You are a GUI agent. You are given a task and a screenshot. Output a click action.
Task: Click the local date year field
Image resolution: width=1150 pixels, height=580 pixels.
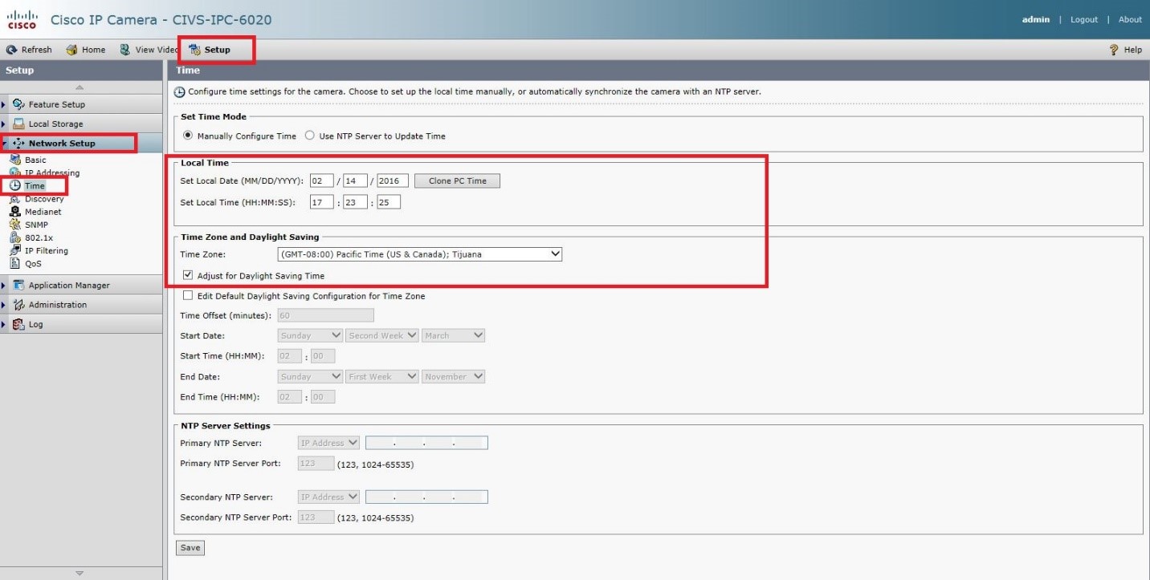(393, 181)
